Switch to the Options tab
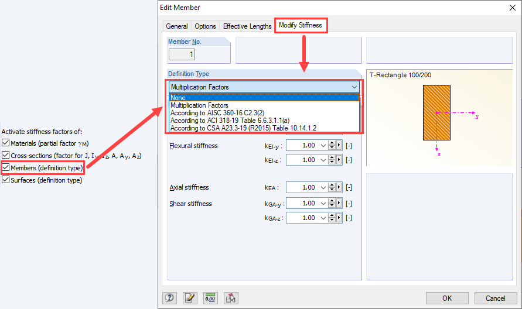This screenshot has width=522, height=309. click(205, 26)
